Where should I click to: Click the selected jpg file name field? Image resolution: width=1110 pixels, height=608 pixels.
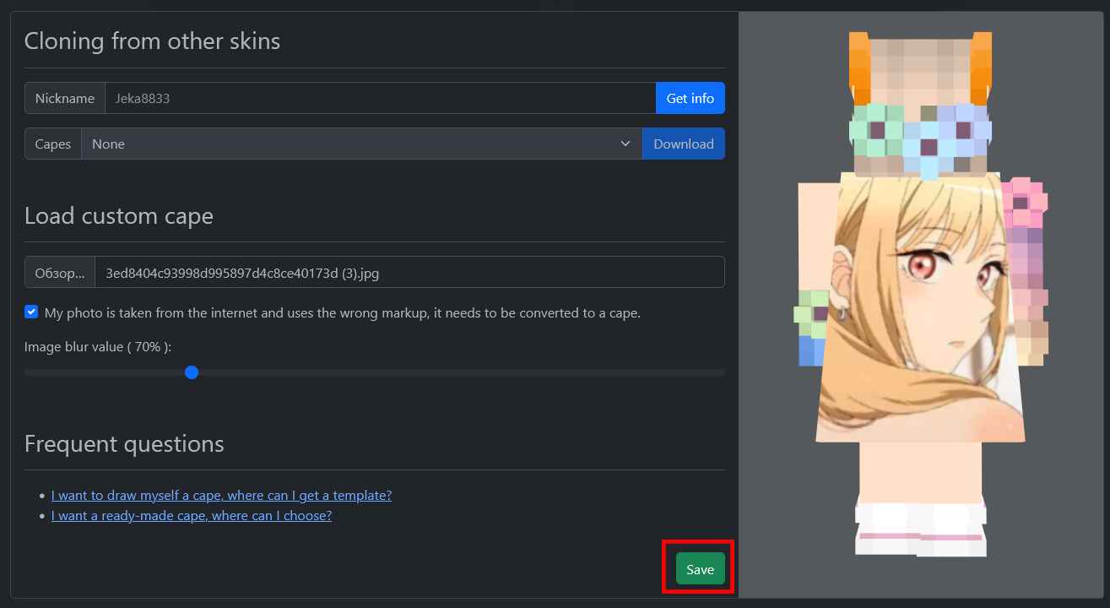[409, 273]
